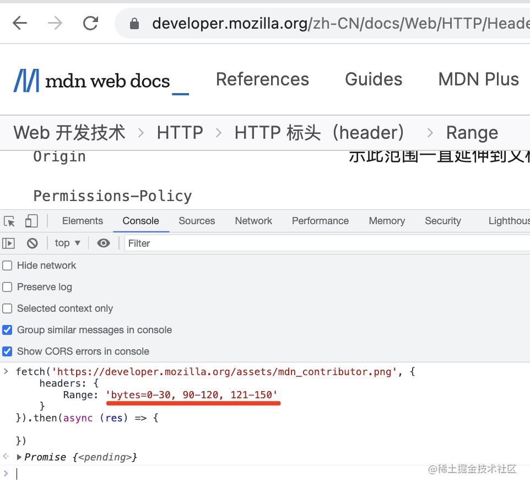Create a live expression with the eye icon
530x488 pixels.
click(x=104, y=243)
